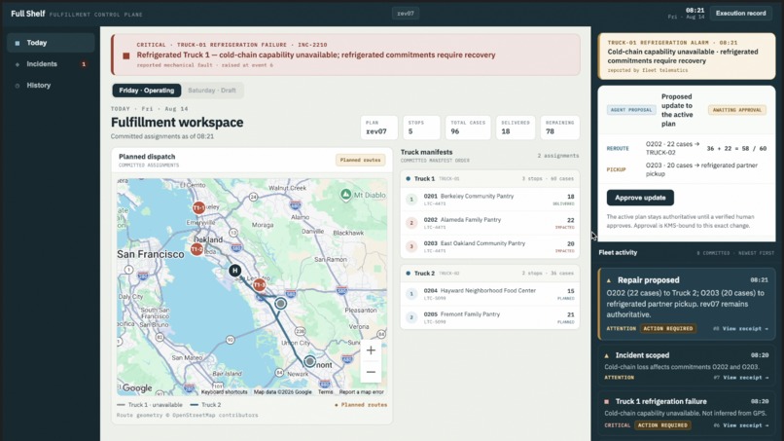Viewport: 784px width, 441px height.
Task: Click the TOTAL CASES 96 stat card
Action: pos(468,128)
